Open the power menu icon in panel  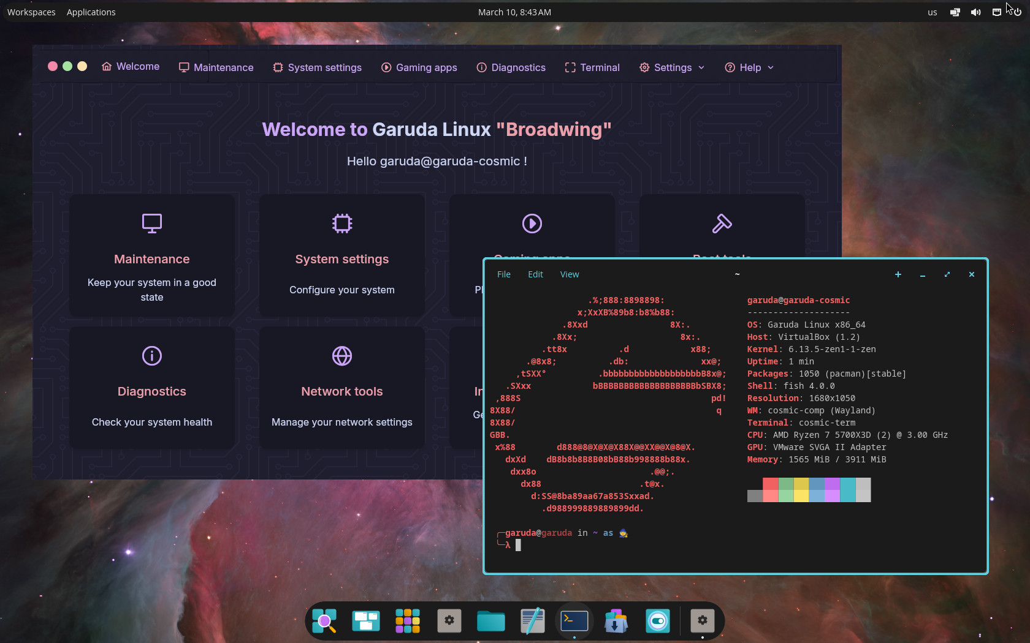1017,12
